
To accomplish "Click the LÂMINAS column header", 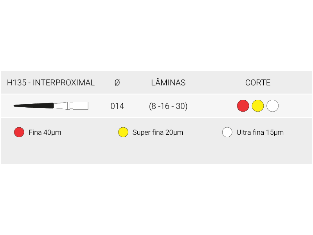I will tap(168, 83).
